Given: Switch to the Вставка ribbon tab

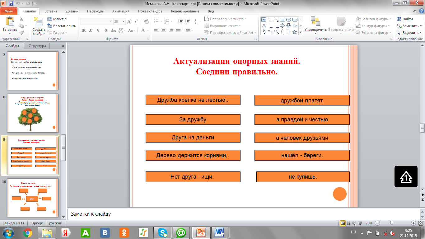Looking at the screenshot, I should pos(51,11).
